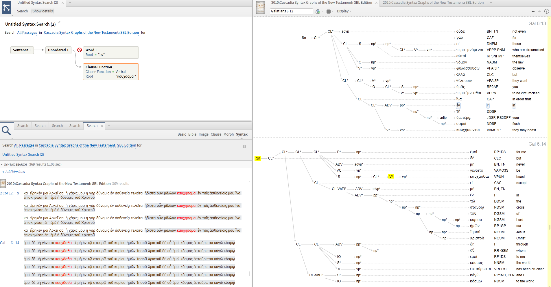Close the active lower Search tab
This screenshot has height=287, width=551.
coord(102,126)
